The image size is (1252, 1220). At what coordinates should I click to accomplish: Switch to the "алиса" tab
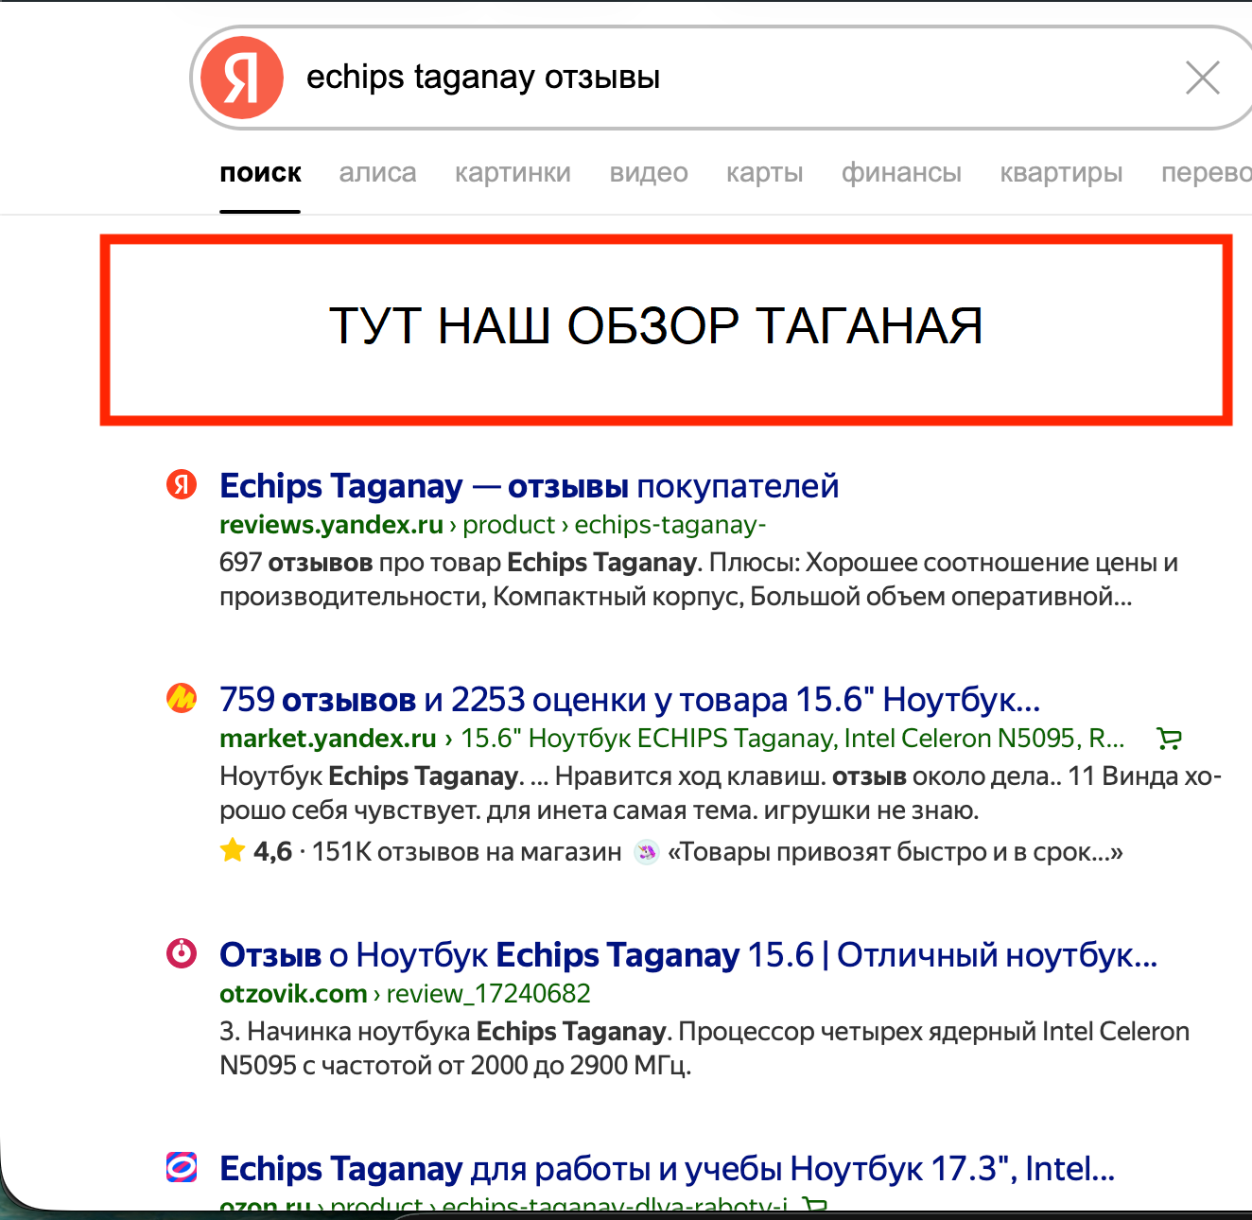coord(377,173)
